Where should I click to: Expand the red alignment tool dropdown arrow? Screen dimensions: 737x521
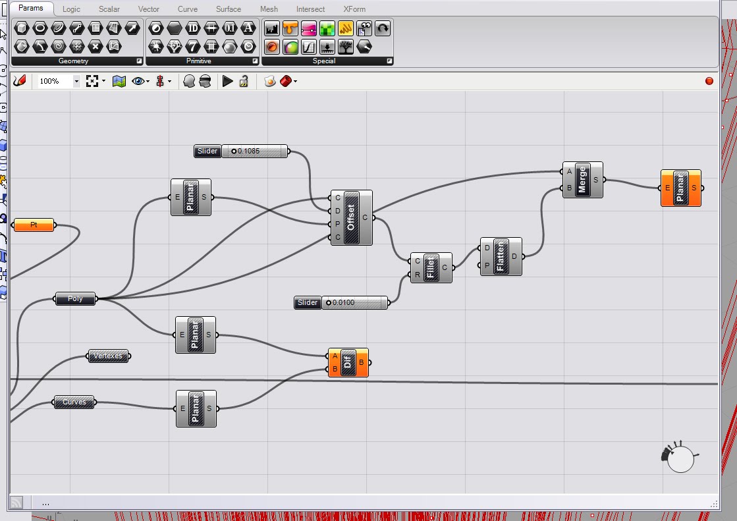(x=170, y=82)
